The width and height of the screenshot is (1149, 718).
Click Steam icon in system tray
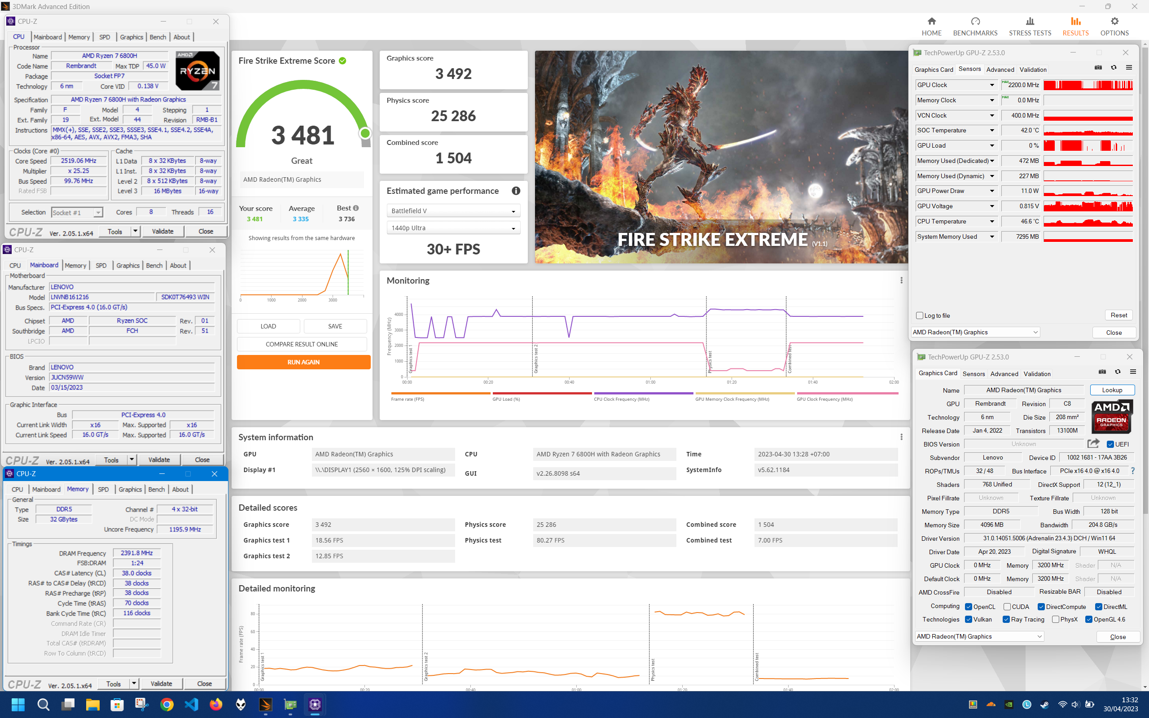pyautogui.click(x=1044, y=705)
